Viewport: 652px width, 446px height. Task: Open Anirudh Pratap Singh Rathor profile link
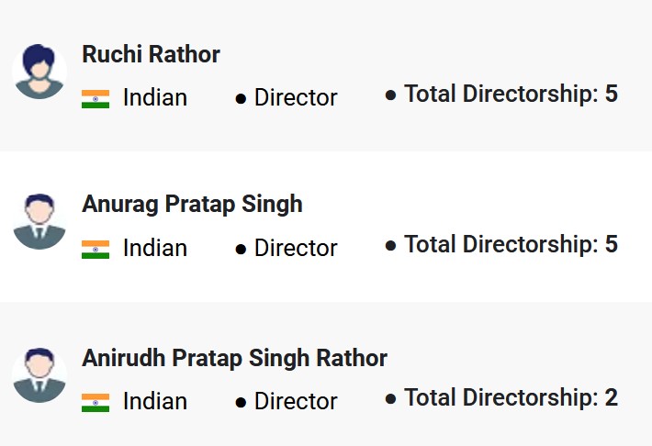pyautogui.click(x=234, y=358)
